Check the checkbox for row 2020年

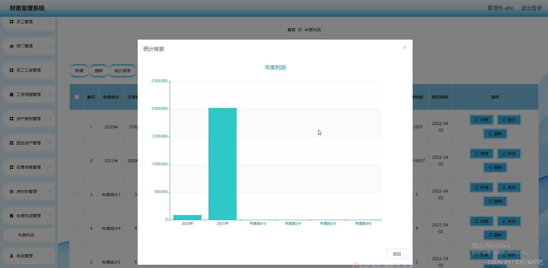pyautogui.click(x=76, y=127)
